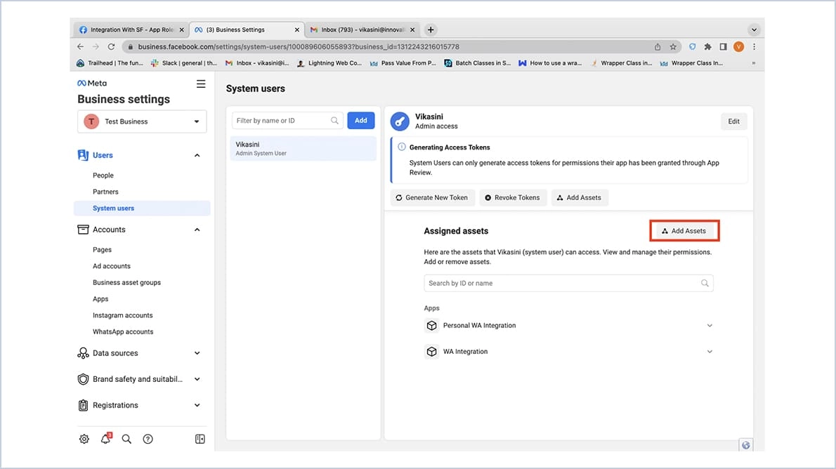This screenshot has width=836, height=469.
Task: Click Generate New Token button
Action: (432, 197)
